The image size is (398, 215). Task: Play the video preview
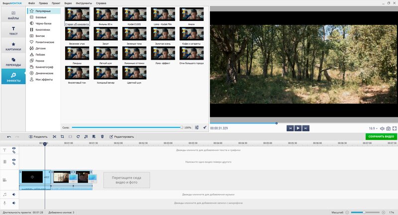(x=298, y=128)
